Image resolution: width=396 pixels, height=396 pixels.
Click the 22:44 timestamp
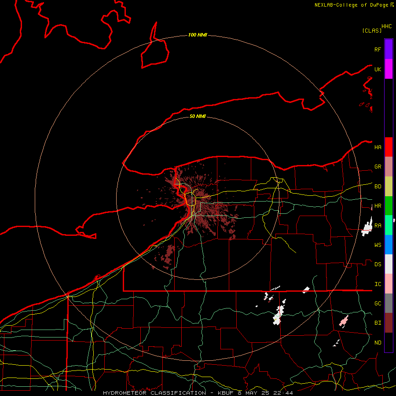283,393
